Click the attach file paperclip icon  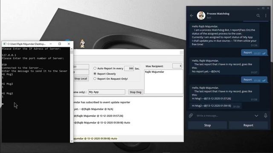click(x=191, y=116)
